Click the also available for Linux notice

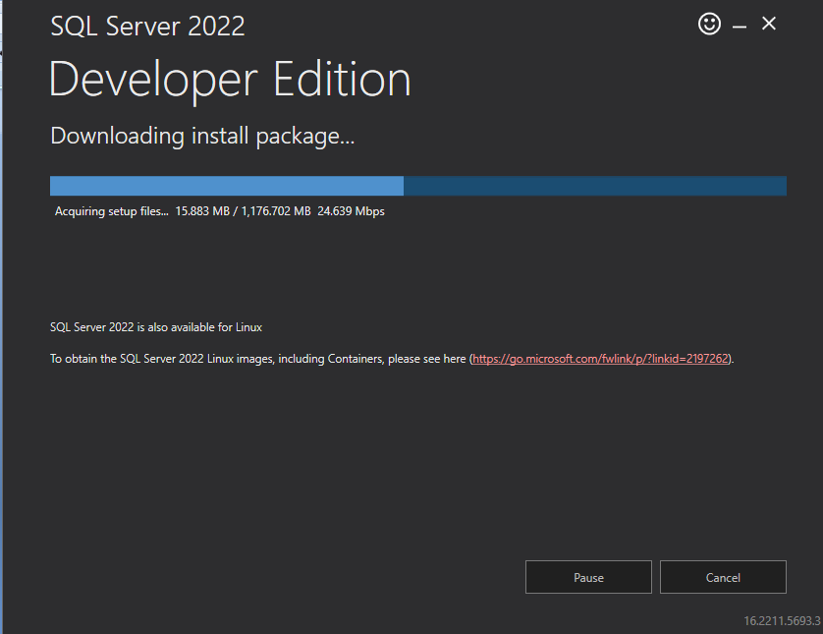pyautogui.click(x=156, y=327)
